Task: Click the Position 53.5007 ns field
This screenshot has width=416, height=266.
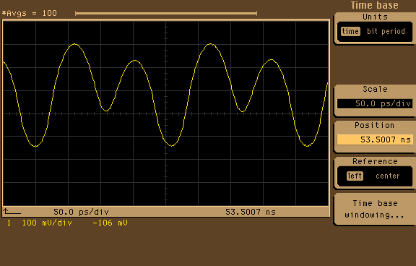Action: [375, 140]
